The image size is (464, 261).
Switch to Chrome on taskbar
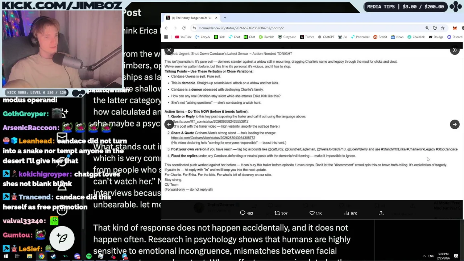pos(41,256)
